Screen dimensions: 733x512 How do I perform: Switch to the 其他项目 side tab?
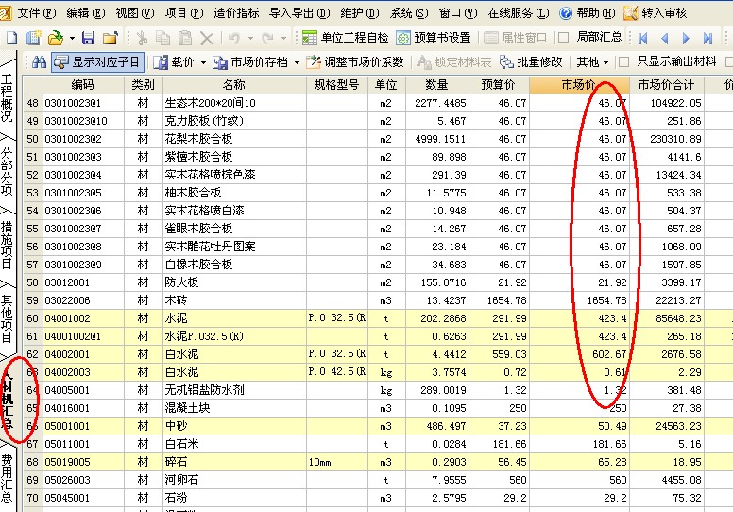point(7,319)
